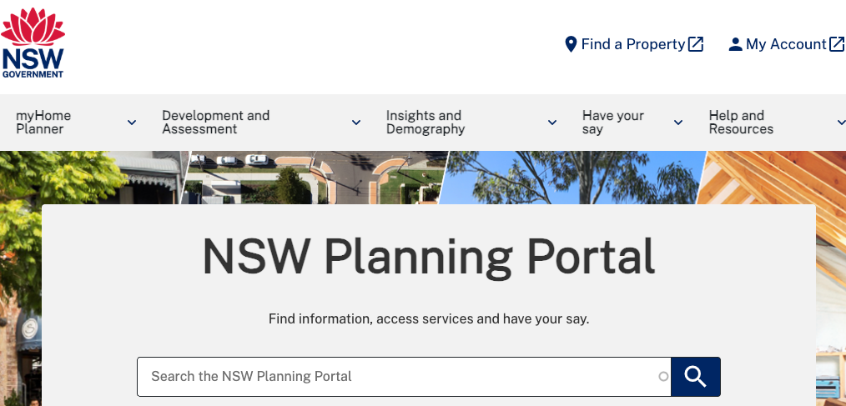Focus the Search the NSW Planning Portal field
846x406 pixels.
click(400, 377)
